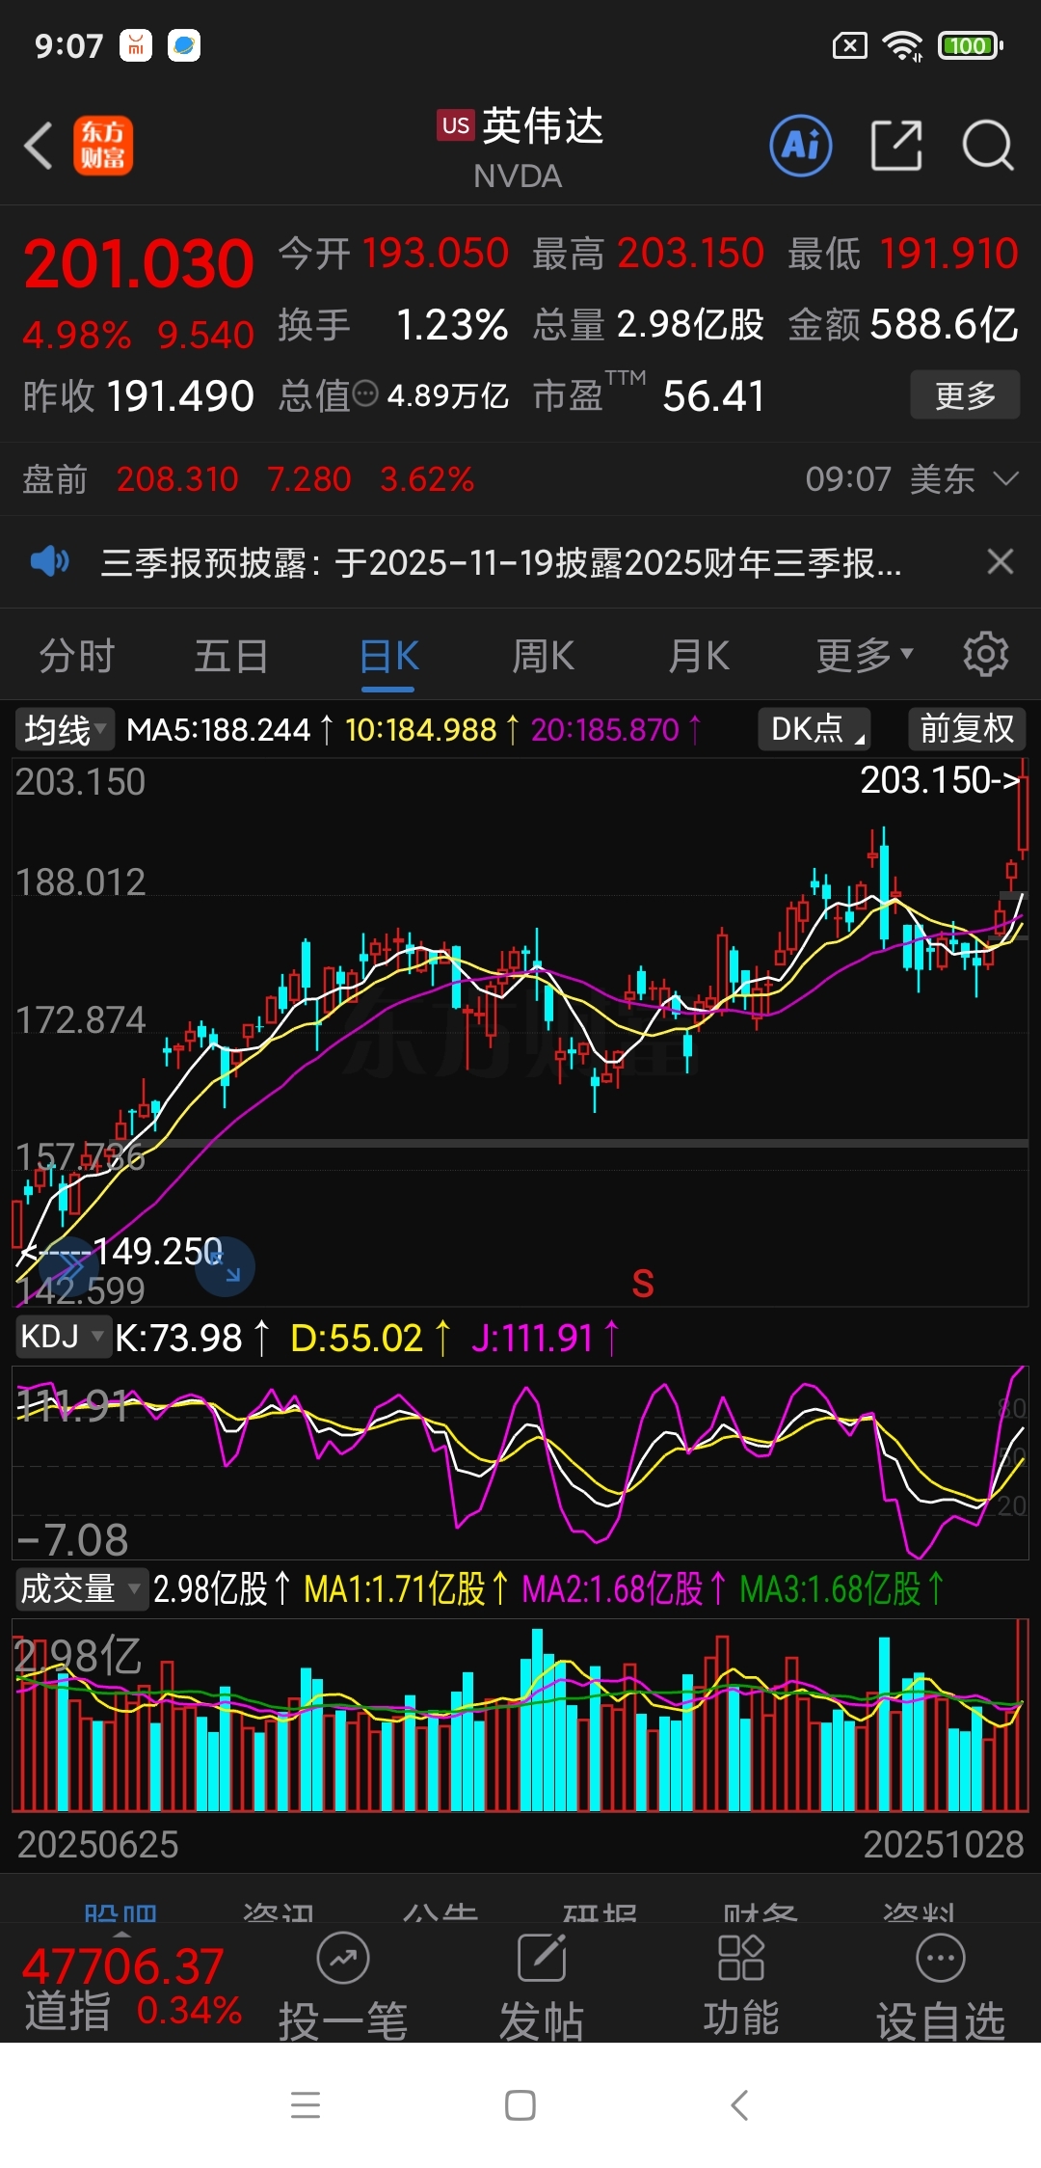Change the 前复权 adjustment option

pyautogui.click(x=967, y=728)
